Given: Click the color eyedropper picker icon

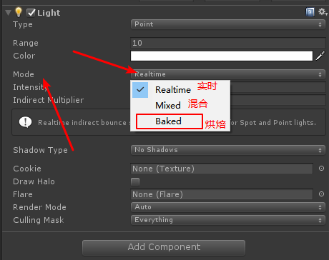Looking at the screenshot, I should 320,56.
